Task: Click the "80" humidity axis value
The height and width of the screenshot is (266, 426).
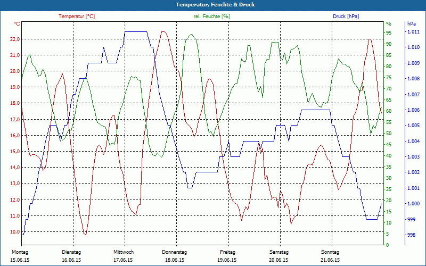Action: [x=389, y=66]
